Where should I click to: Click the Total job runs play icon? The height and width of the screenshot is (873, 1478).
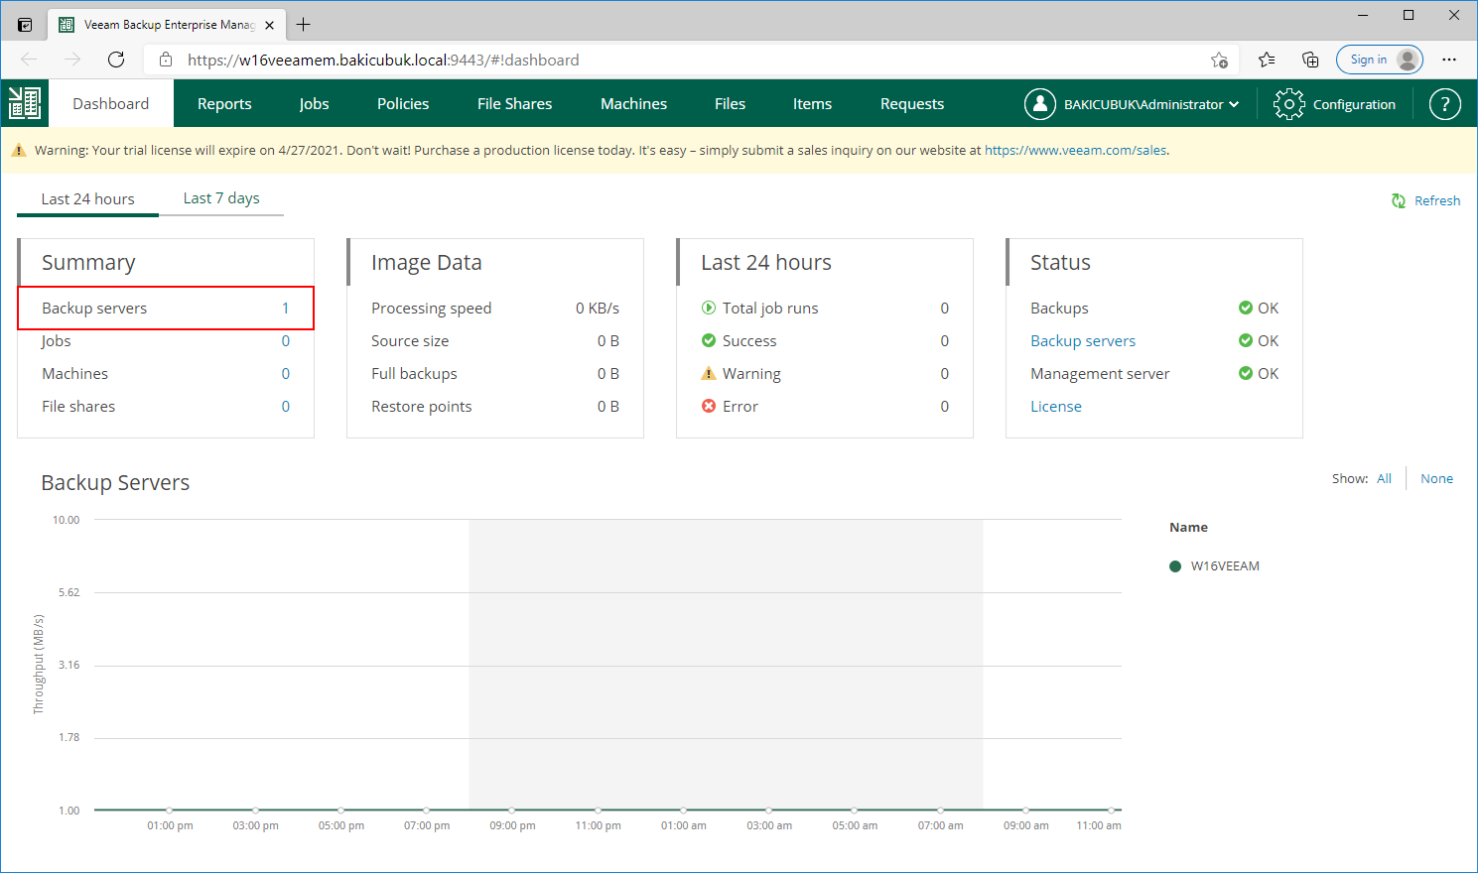pos(709,308)
